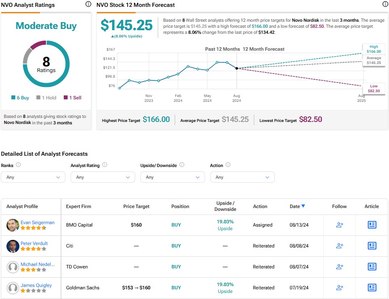Open the Action filter dropdown

point(243,177)
